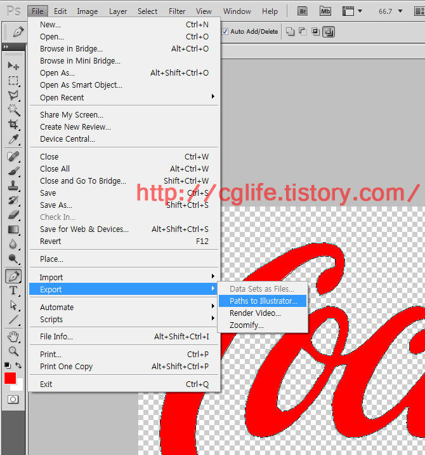Screen dimensions: 425x455
Task: Choose Paths to Illustrator
Action: pyautogui.click(x=263, y=301)
